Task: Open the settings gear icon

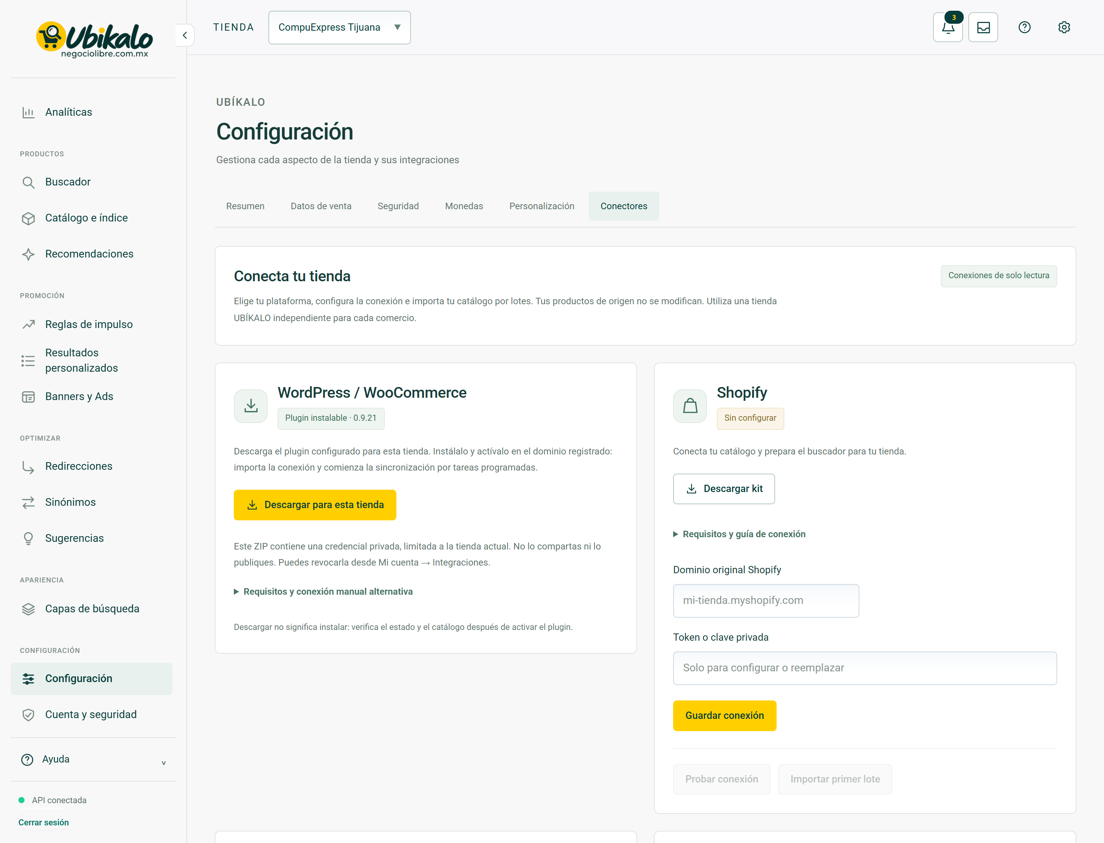Action: tap(1064, 27)
